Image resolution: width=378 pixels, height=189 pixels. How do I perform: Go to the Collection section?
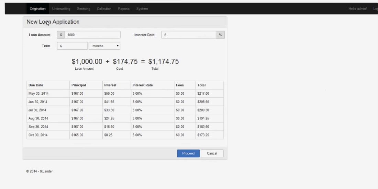[x=104, y=9]
